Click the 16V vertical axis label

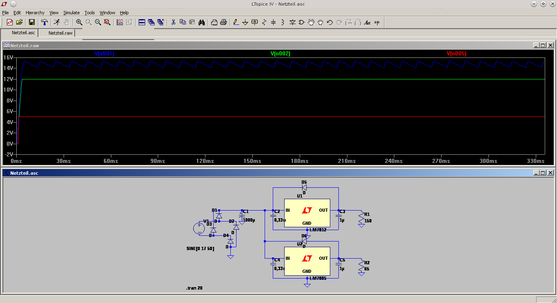9,57
